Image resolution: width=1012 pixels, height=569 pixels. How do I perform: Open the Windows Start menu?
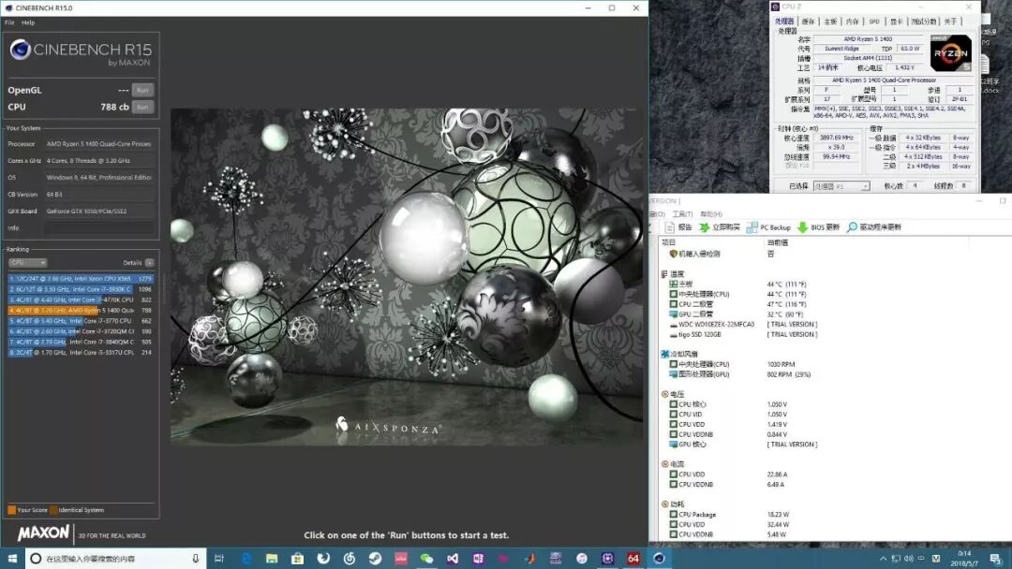(x=11, y=558)
